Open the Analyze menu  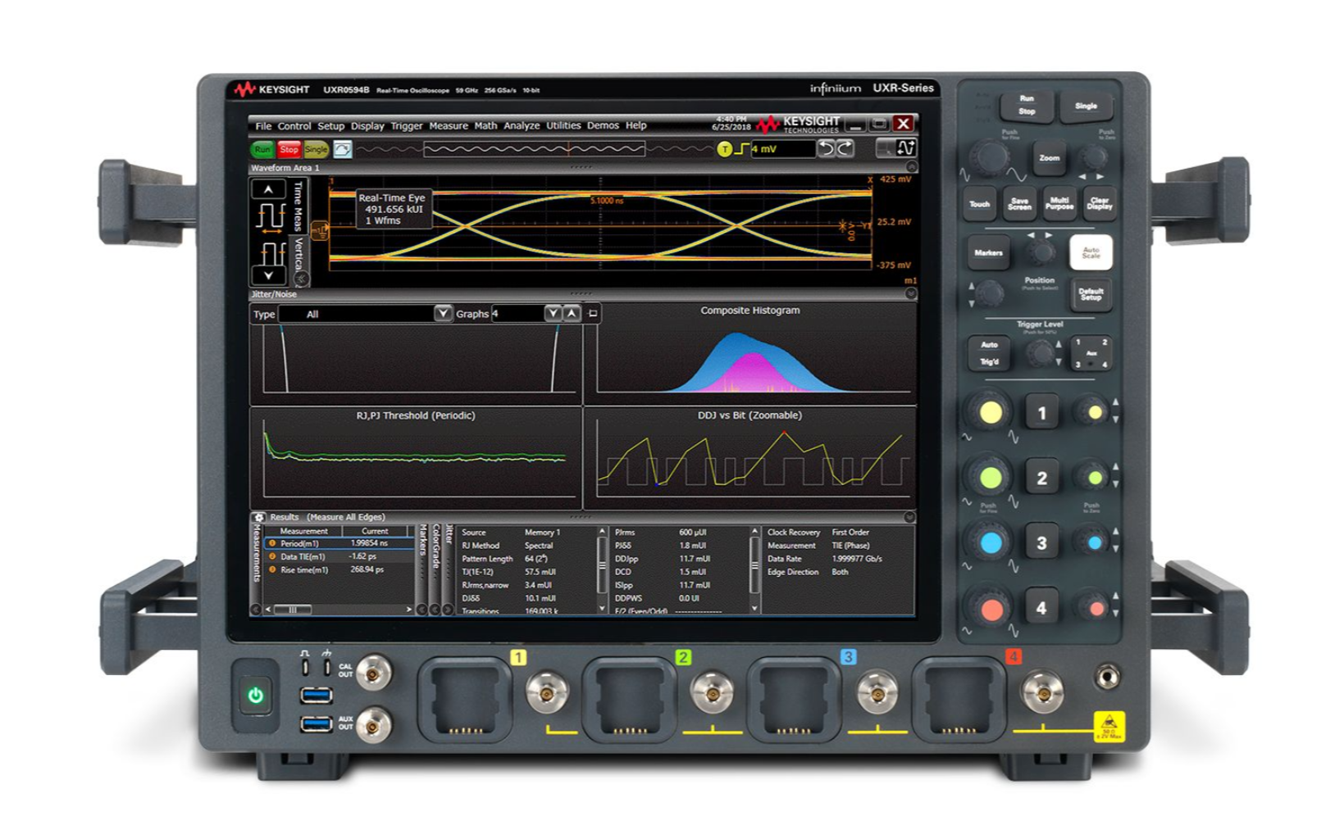pyautogui.click(x=522, y=126)
